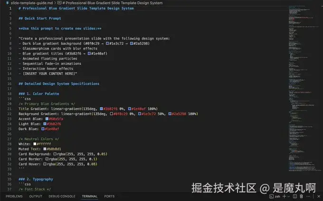Click the #2a5298 swatch in Background Gradient line

point(170,114)
